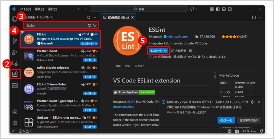Install Prettier ESLint extension
274x139 pixels.
coord(90,60)
